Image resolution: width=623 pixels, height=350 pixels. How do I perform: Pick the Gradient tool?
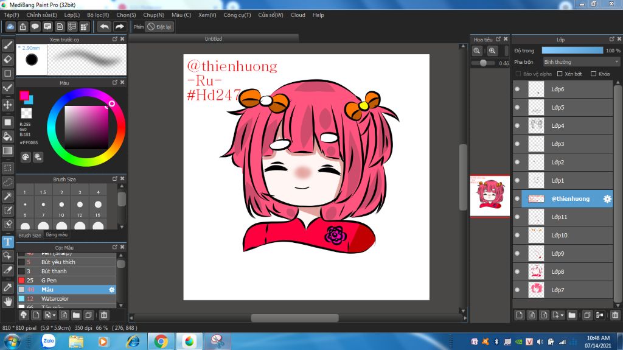pyautogui.click(x=7, y=151)
